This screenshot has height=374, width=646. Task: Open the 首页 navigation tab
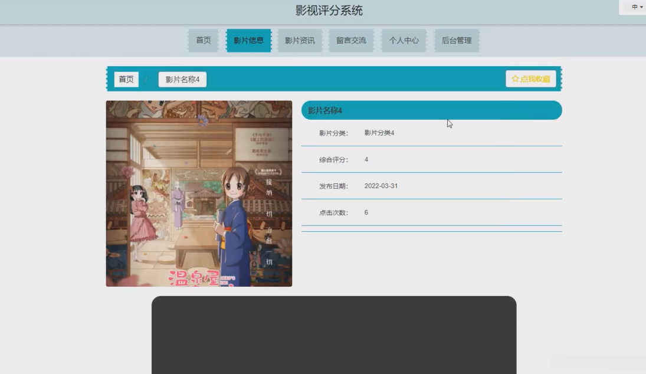pos(203,40)
